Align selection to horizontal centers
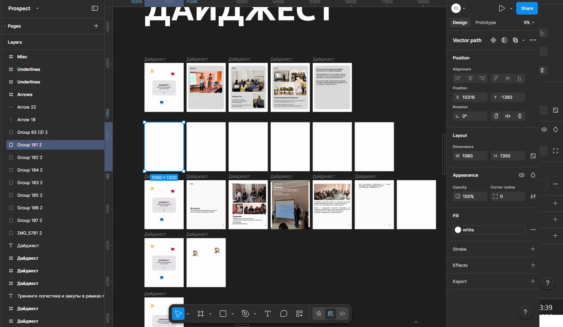563x327 pixels. coord(470,78)
